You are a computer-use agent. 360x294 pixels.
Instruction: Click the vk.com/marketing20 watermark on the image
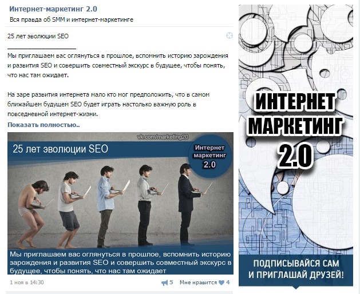click(x=163, y=137)
